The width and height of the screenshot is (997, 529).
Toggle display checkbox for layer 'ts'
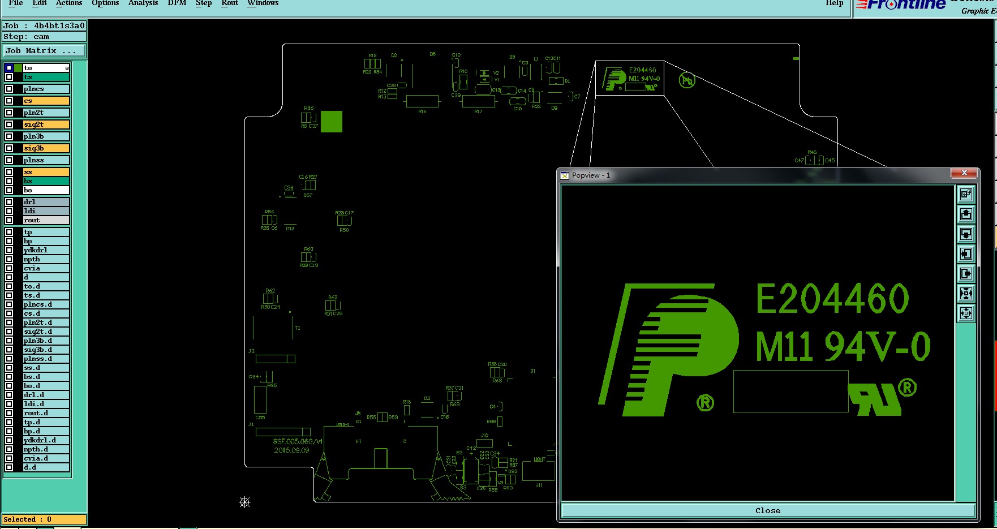point(9,77)
